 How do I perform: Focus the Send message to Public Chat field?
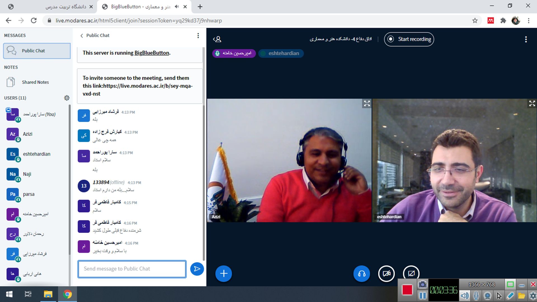coord(132,269)
